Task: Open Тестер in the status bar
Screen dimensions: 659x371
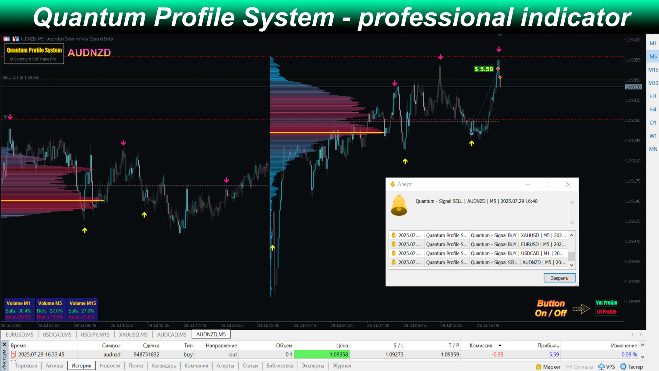Action: [632, 367]
